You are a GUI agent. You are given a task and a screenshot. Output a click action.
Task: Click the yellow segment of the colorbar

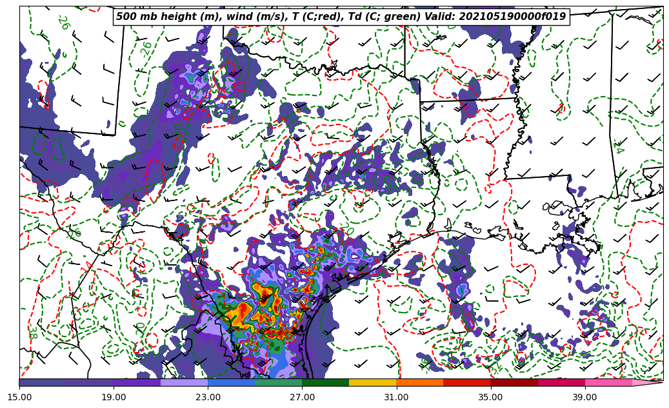[x=372, y=382]
